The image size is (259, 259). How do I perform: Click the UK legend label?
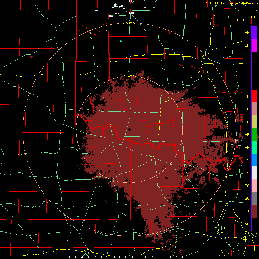247,45
